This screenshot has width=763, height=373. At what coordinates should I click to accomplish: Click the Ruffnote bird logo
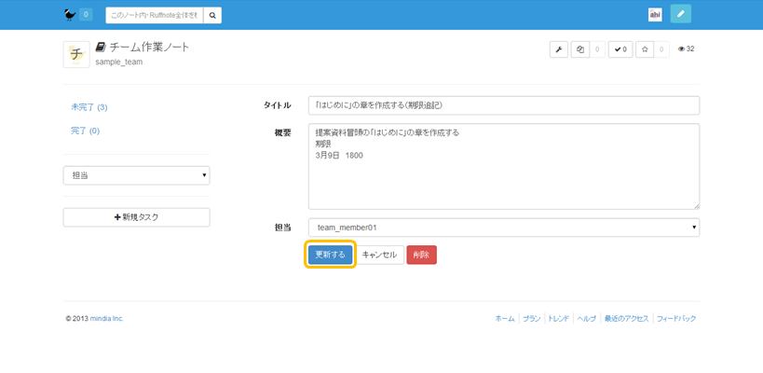pos(70,14)
